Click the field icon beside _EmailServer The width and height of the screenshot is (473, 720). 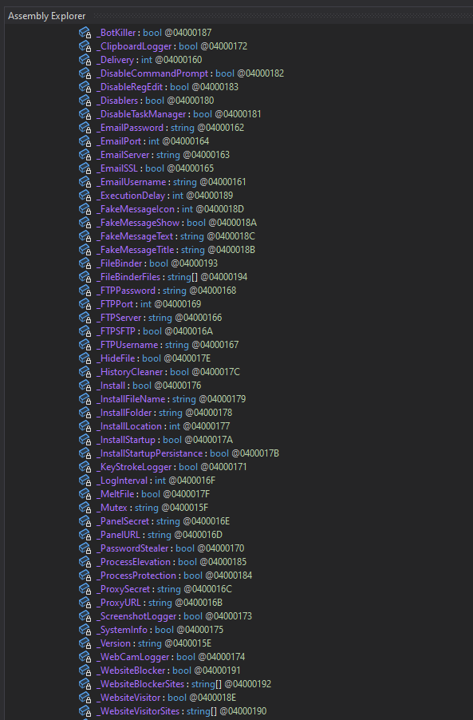[85, 155]
